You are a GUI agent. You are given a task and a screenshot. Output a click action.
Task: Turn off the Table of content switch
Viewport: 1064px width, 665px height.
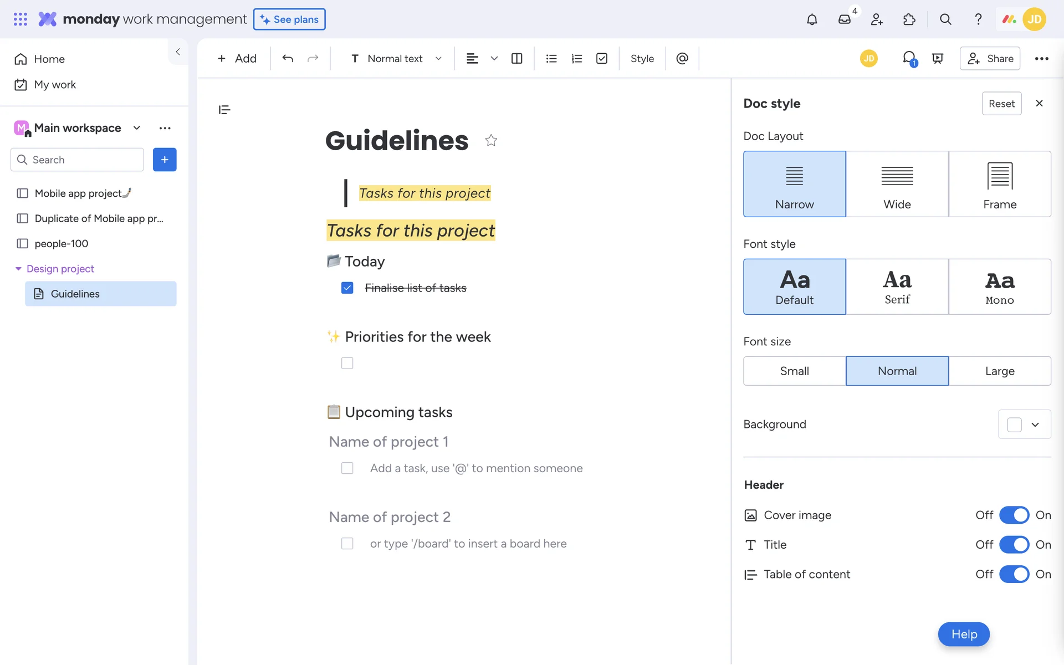[x=1014, y=574]
